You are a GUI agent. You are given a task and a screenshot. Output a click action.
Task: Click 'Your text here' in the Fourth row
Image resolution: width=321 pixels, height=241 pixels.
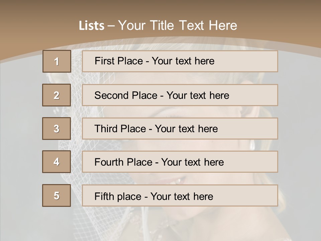click(192, 162)
